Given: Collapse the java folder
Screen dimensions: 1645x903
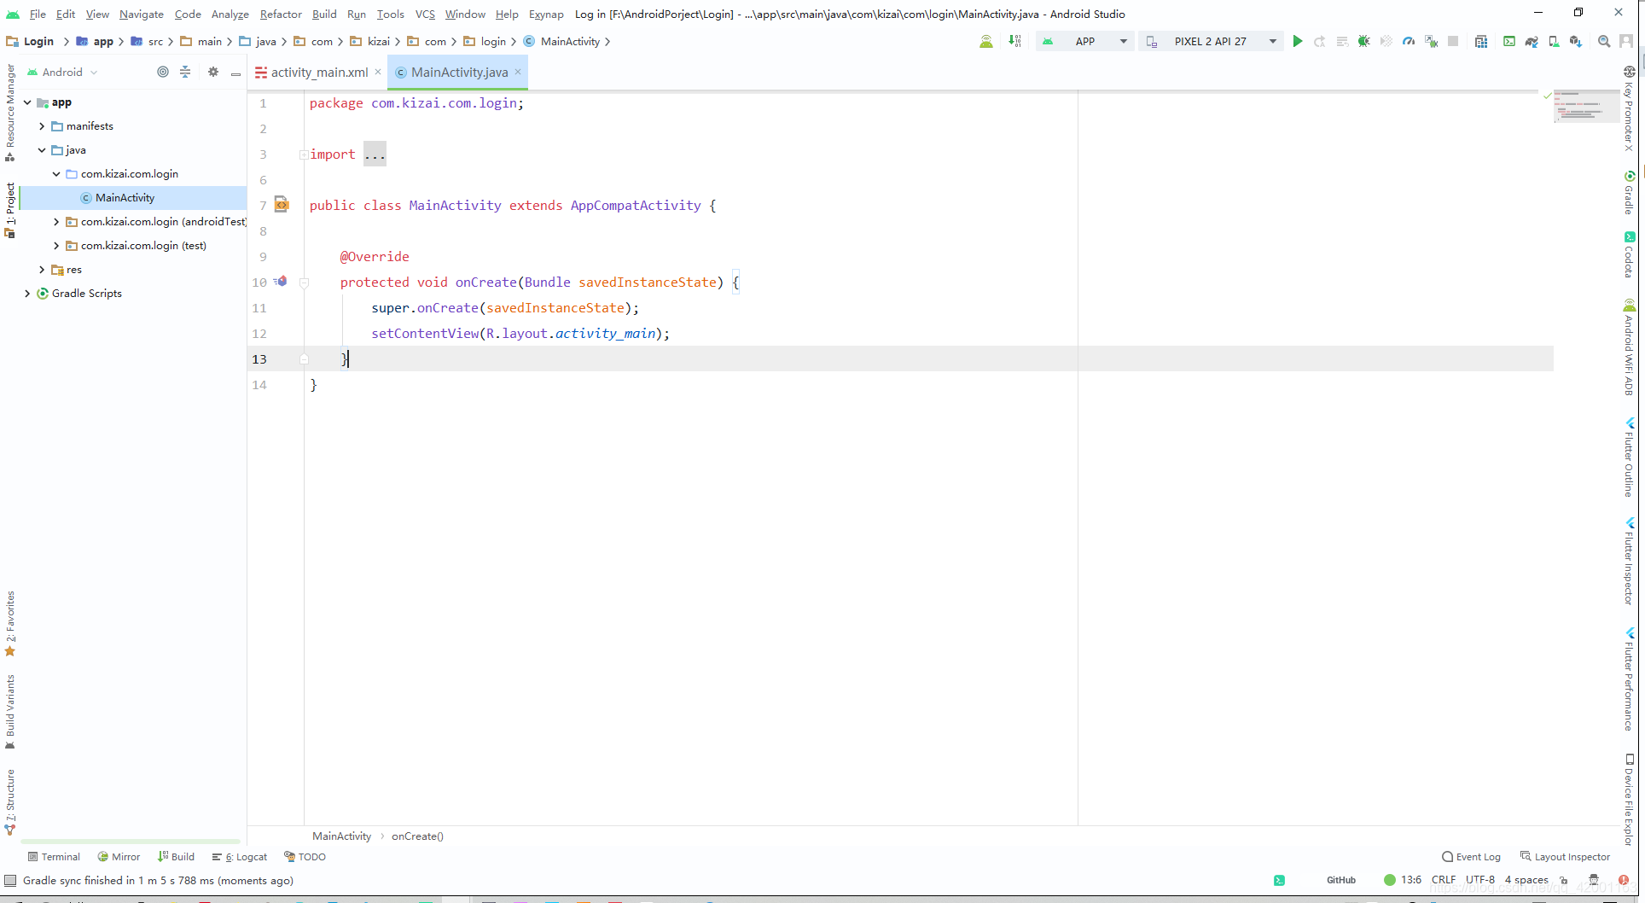Looking at the screenshot, I should tap(42, 150).
